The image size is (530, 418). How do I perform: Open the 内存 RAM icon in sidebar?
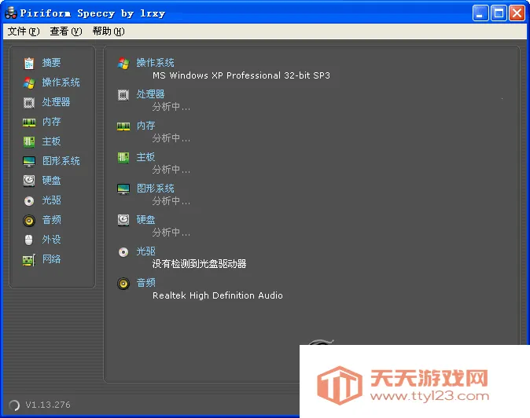click(x=29, y=122)
